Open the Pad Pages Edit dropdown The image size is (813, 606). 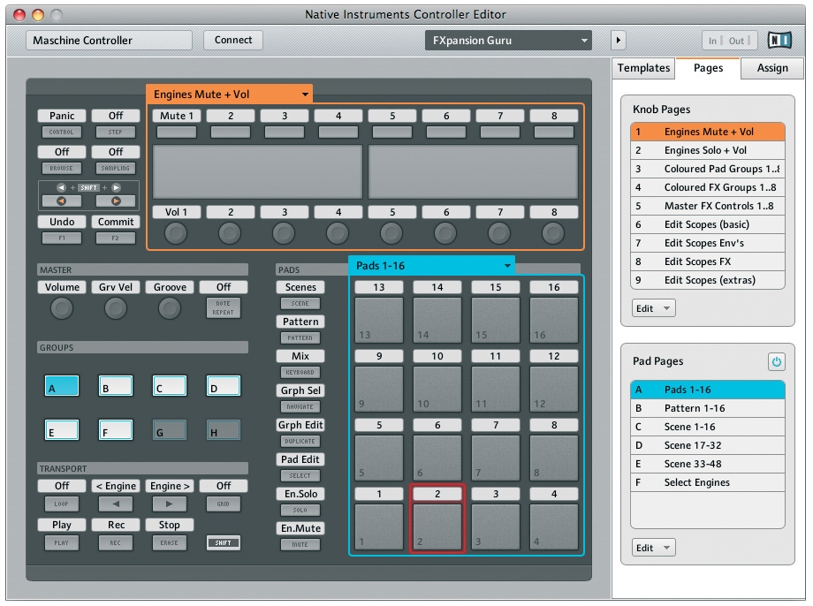point(653,548)
